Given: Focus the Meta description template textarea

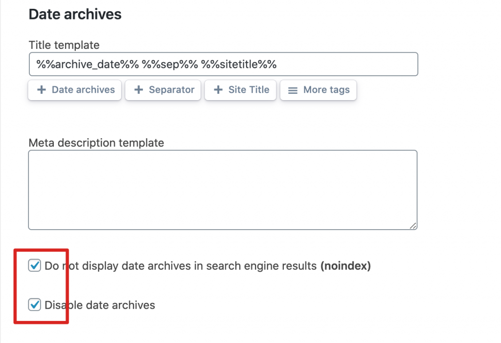Looking at the screenshot, I should pos(223,190).
